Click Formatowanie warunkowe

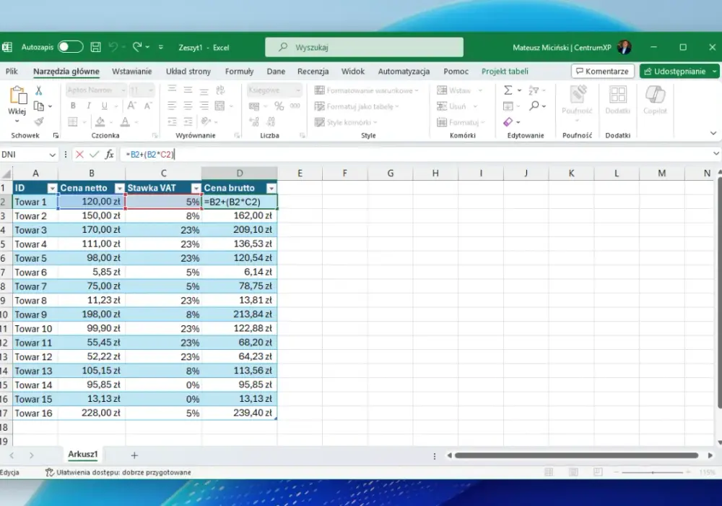(367, 90)
